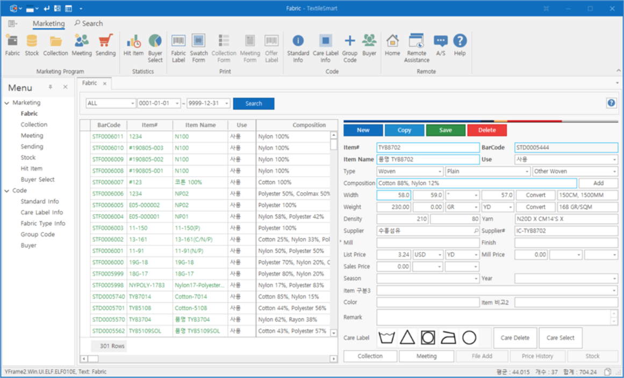Open the Hit Item statistics icon
Image resolution: width=624 pixels, height=378 pixels.
133,42
